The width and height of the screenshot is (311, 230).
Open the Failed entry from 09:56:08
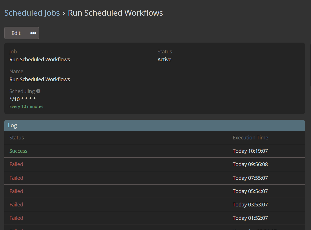tap(16, 164)
